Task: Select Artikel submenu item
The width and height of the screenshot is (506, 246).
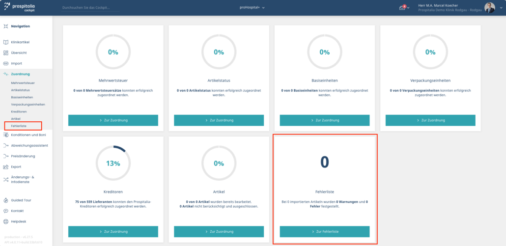Action: click(x=16, y=119)
